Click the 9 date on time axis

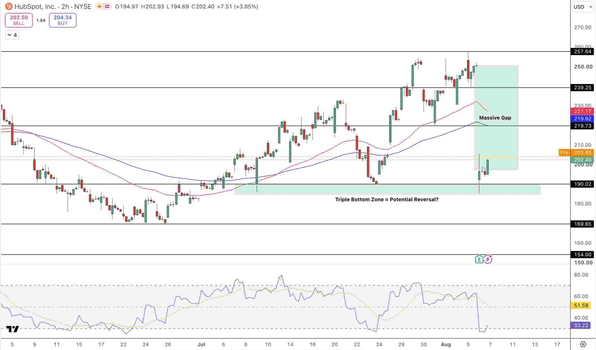[x=34, y=344]
